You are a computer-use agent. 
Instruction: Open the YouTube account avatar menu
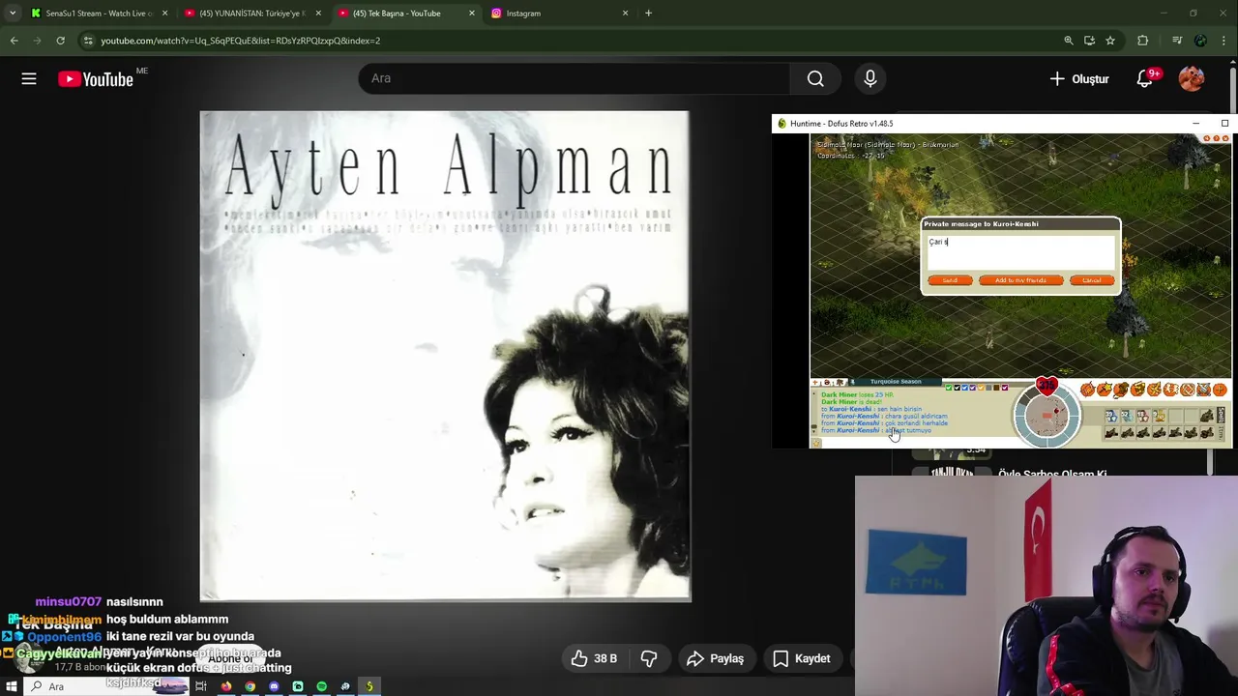(1192, 78)
